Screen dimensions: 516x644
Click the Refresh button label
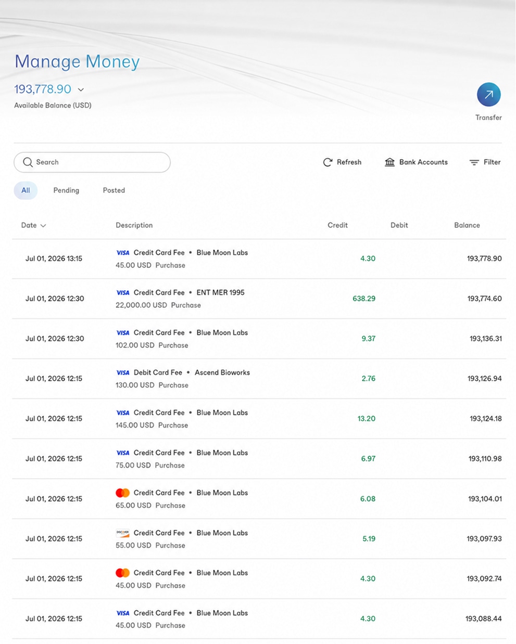(349, 162)
